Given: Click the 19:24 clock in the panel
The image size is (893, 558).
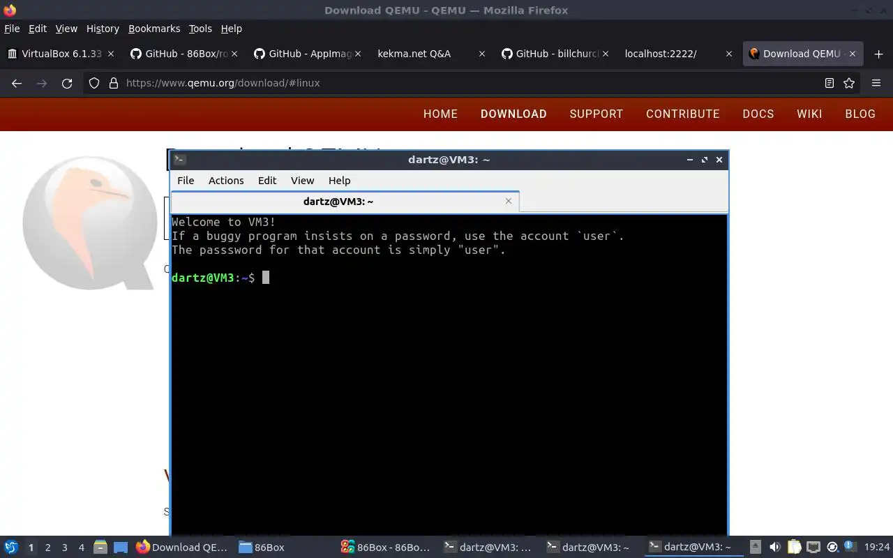Looking at the screenshot, I should [x=877, y=548].
